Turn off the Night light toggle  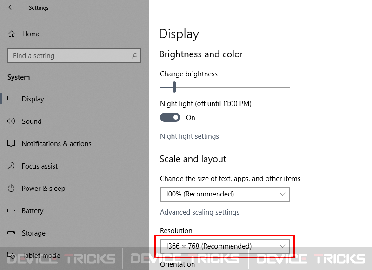[x=170, y=117]
